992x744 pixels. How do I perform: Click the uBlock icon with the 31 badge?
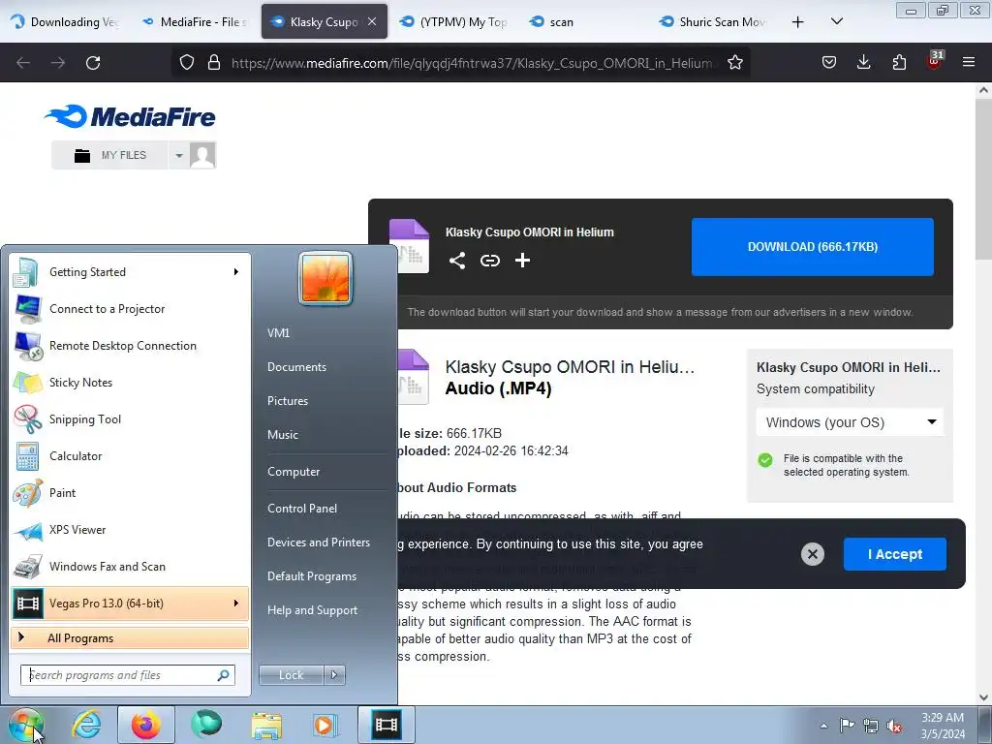coord(935,61)
